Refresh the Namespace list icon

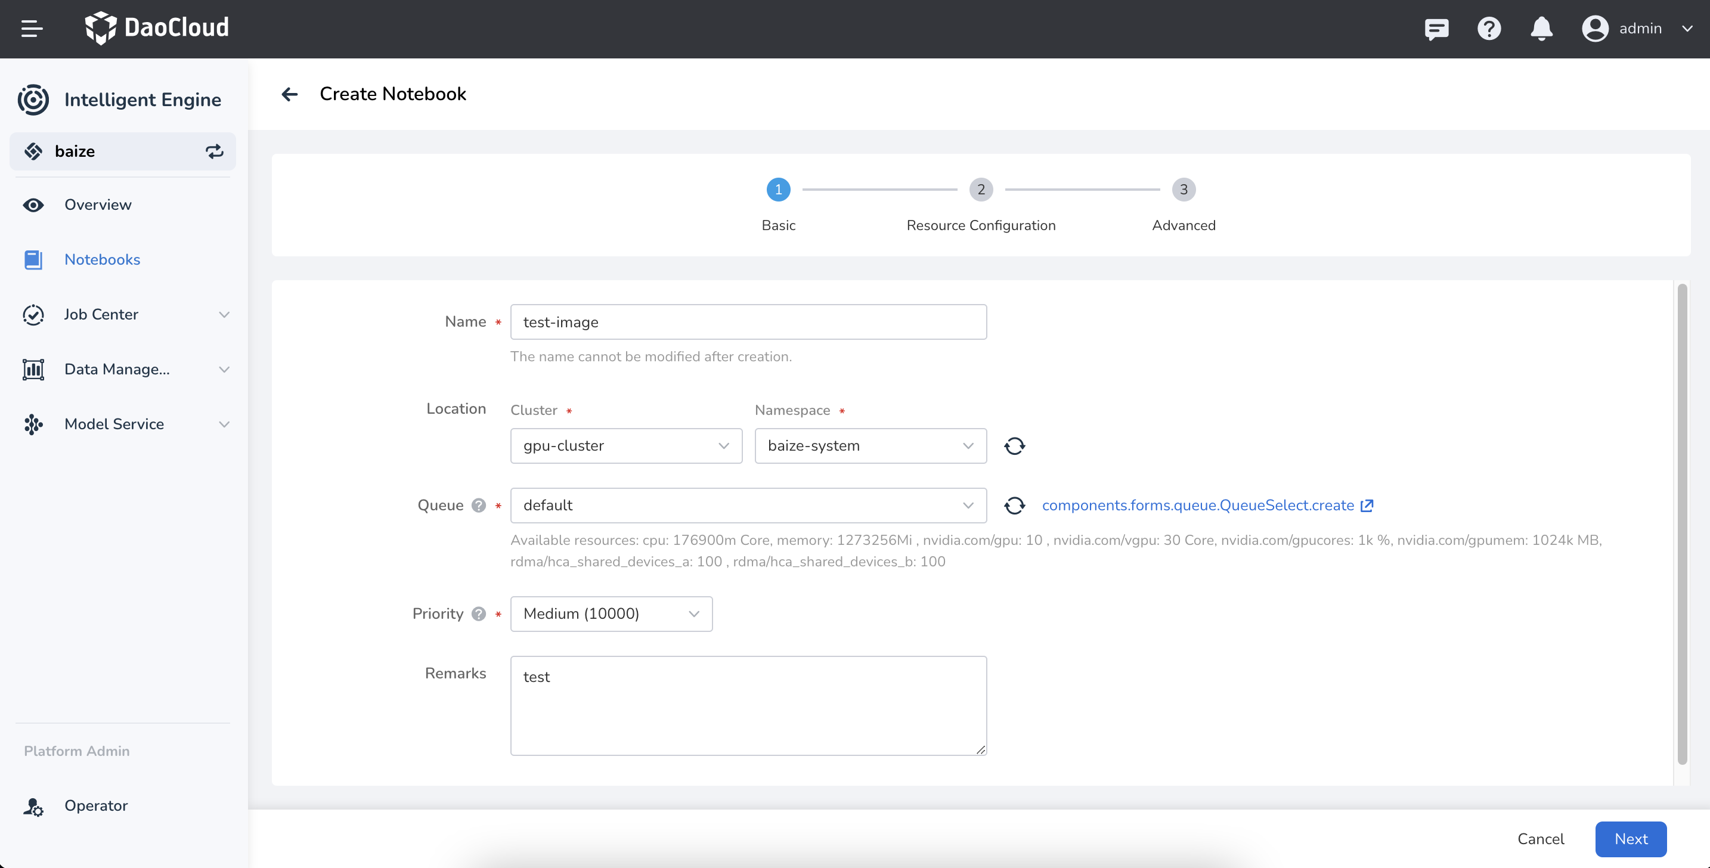click(x=1014, y=445)
